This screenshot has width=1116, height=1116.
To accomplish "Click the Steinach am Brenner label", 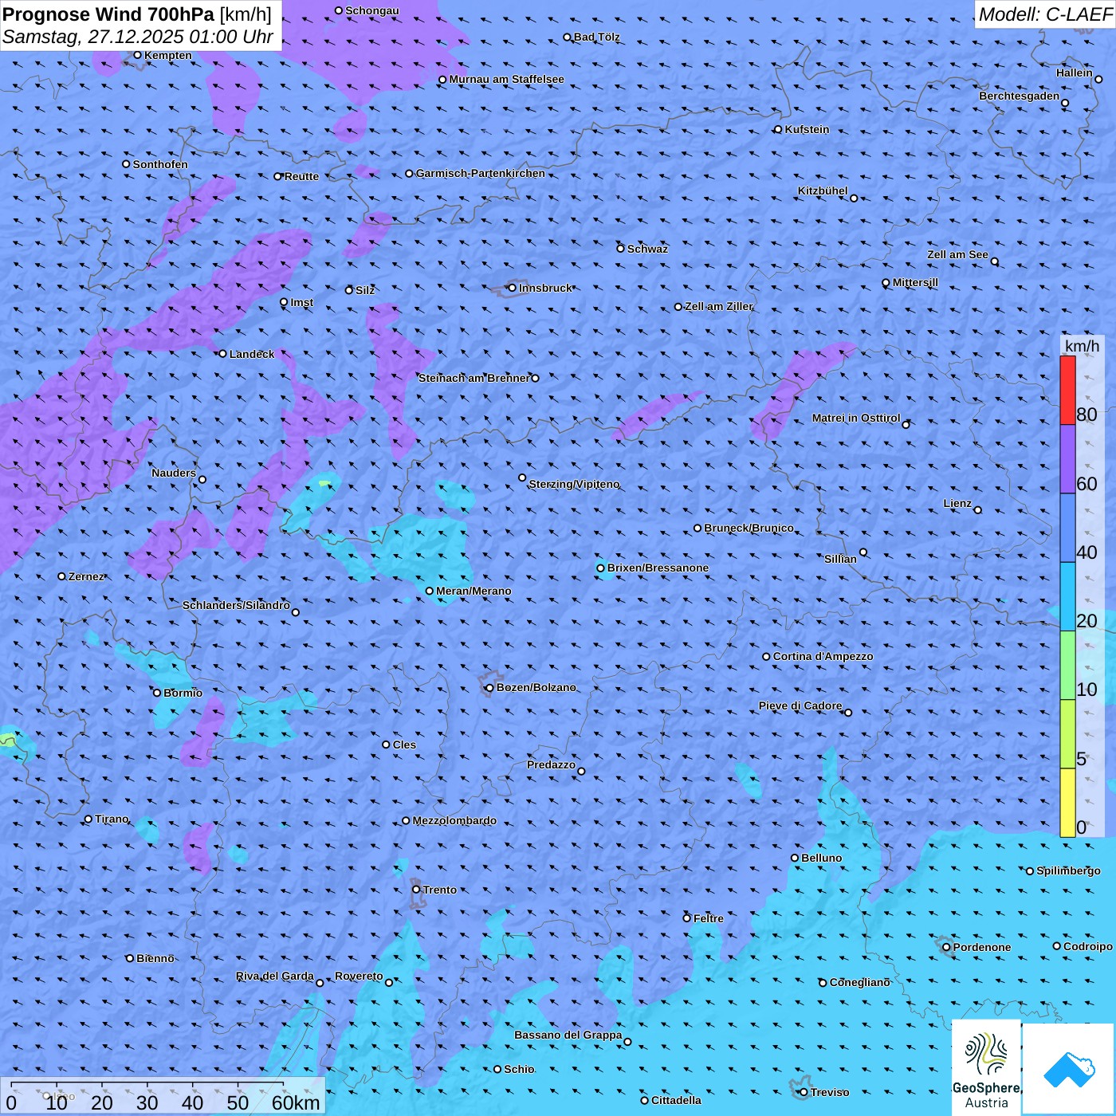I will coord(474,378).
